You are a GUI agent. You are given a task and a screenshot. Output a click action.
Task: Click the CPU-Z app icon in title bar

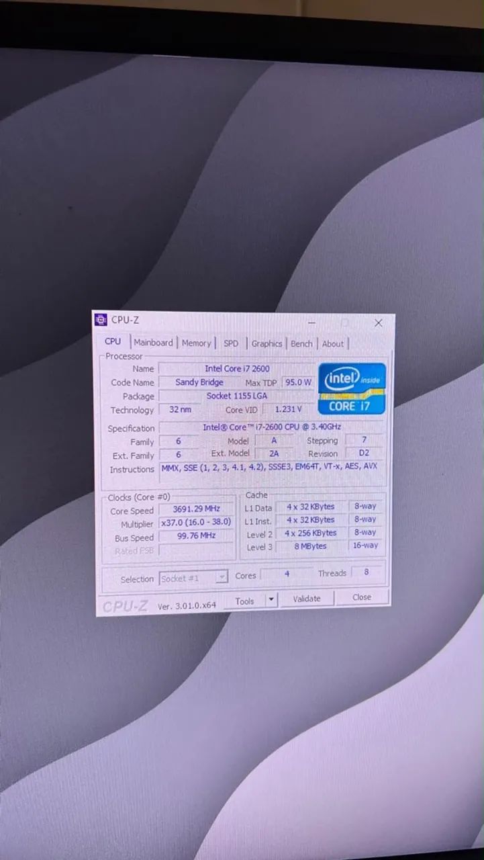(x=101, y=320)
